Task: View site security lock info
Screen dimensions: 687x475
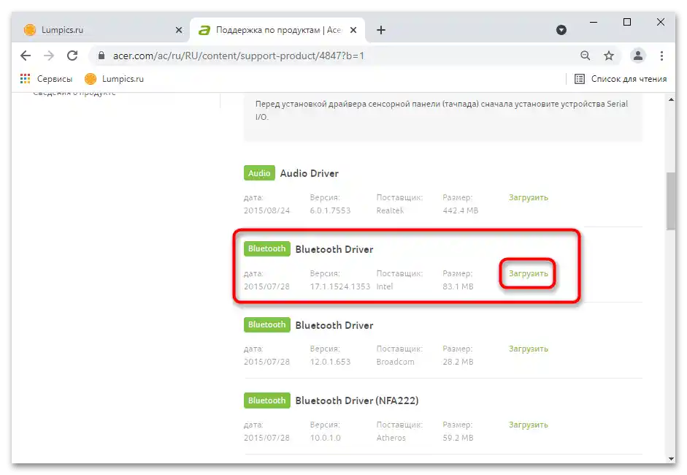Action: pos(101,56)
